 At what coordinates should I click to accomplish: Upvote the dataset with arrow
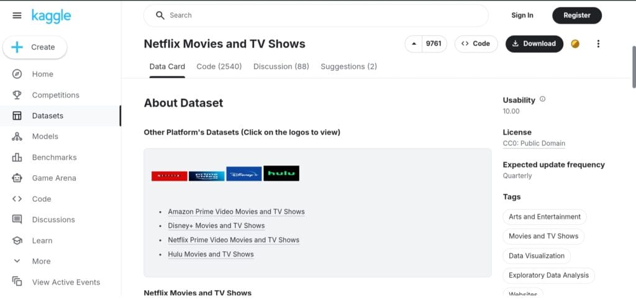pyautogui.click(x=414, y=43)
